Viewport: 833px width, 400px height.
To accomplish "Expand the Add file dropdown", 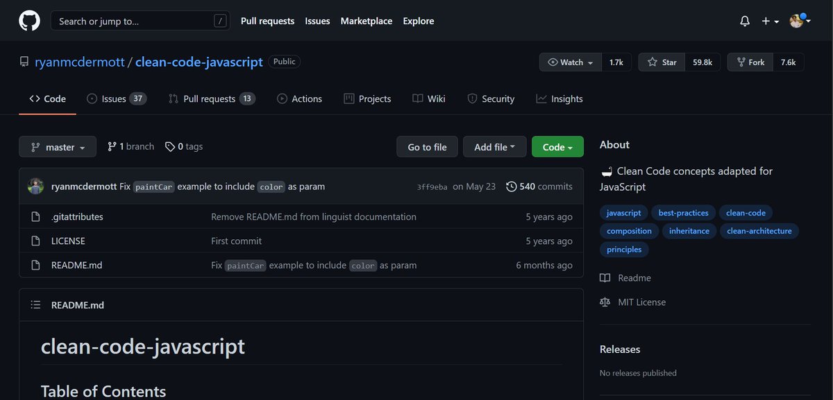I will click(x=494, y=147).
